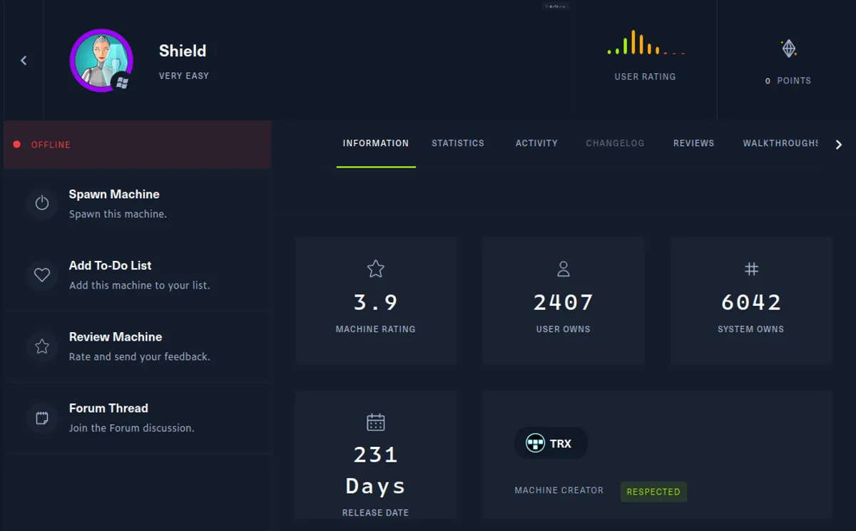Click the Shield machine avatar thumbnail
Viewport: 856px width, 531px height.
[x=101, y=61]
